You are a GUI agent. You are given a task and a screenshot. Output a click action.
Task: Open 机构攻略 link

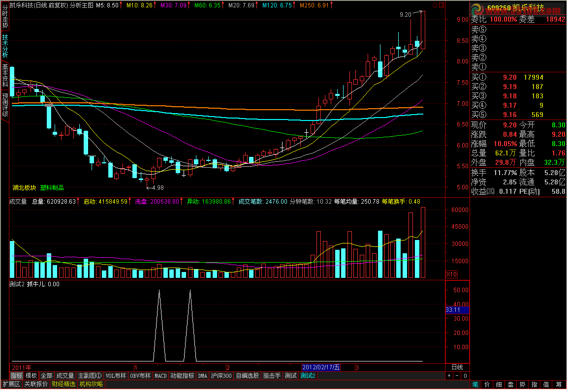point(91,384)
